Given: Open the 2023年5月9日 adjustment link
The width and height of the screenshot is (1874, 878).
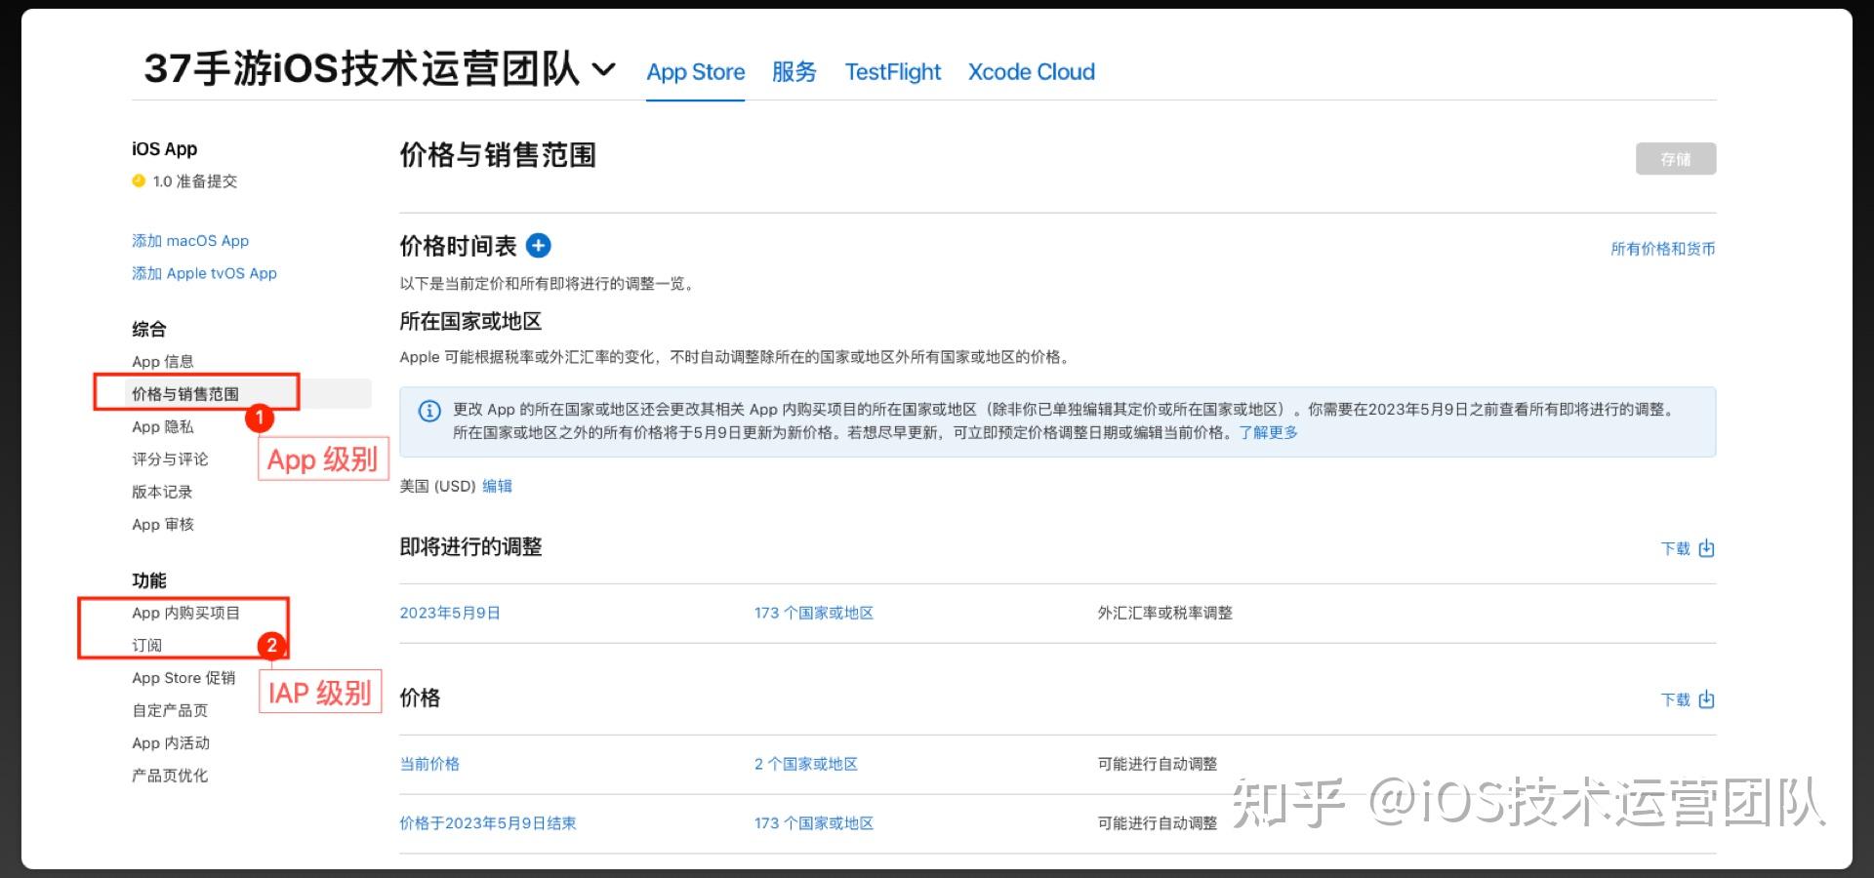Looking at the screenshot, I should point(450,613).
